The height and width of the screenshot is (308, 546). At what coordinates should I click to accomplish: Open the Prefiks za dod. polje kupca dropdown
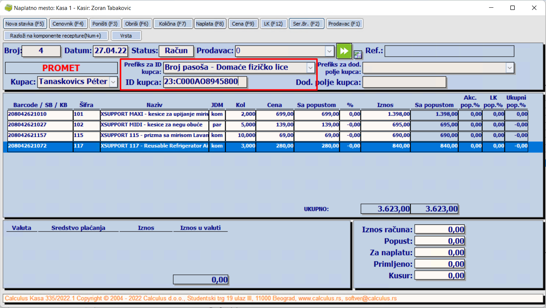[x=510, y=68]
